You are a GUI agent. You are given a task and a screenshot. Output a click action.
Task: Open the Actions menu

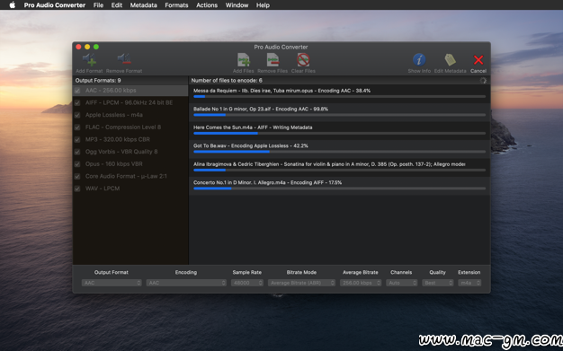207,5
